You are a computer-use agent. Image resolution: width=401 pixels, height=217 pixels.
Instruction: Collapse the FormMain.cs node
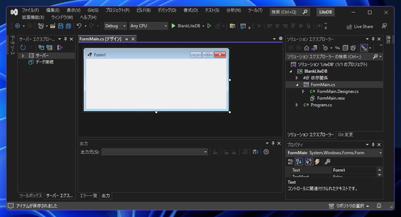297,85
